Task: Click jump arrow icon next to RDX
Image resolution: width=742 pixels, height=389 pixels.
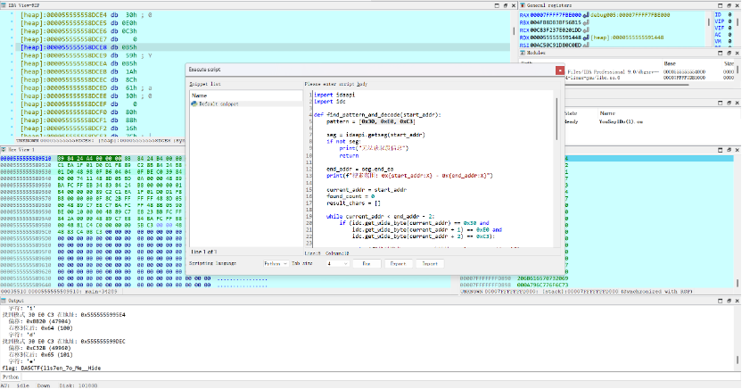Action: click(587, 38)
